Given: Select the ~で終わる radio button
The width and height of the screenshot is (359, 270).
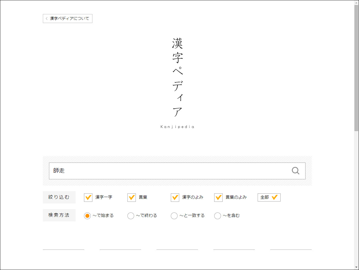Looking at the screenshot, I should (x=131, y=216).
